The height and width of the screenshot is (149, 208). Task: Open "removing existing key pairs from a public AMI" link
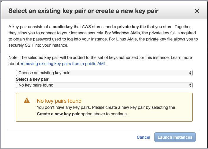tap(63, 64)
